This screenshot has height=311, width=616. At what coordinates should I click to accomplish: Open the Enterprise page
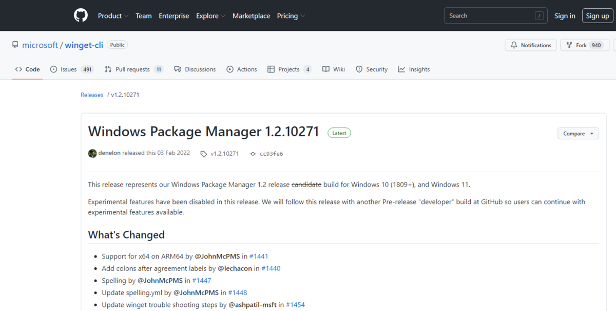point(174,16)
